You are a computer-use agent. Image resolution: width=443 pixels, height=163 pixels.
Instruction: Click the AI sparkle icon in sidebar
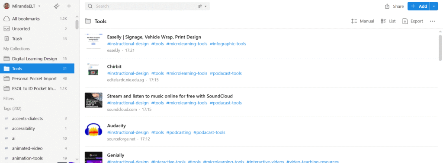(57, 6)
